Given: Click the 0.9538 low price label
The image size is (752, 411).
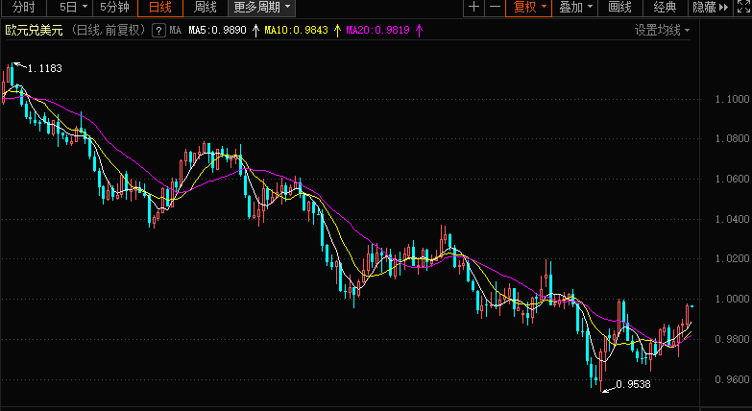Looking at the screenshot, I should pyautogui.click(x=634, y=385).
